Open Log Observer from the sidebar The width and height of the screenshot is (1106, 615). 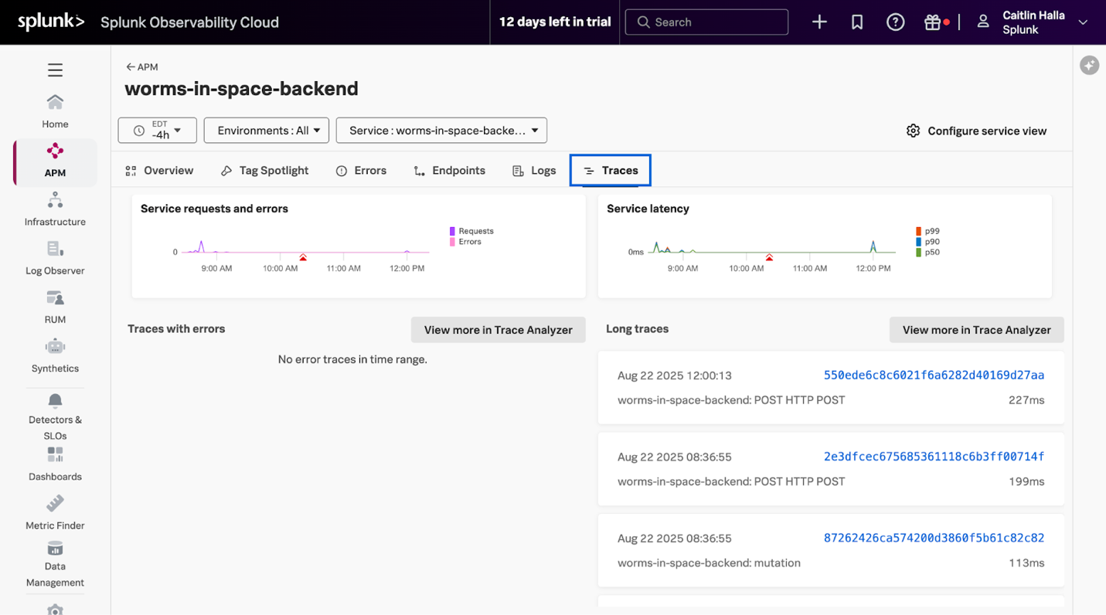(x=55, y=257)
